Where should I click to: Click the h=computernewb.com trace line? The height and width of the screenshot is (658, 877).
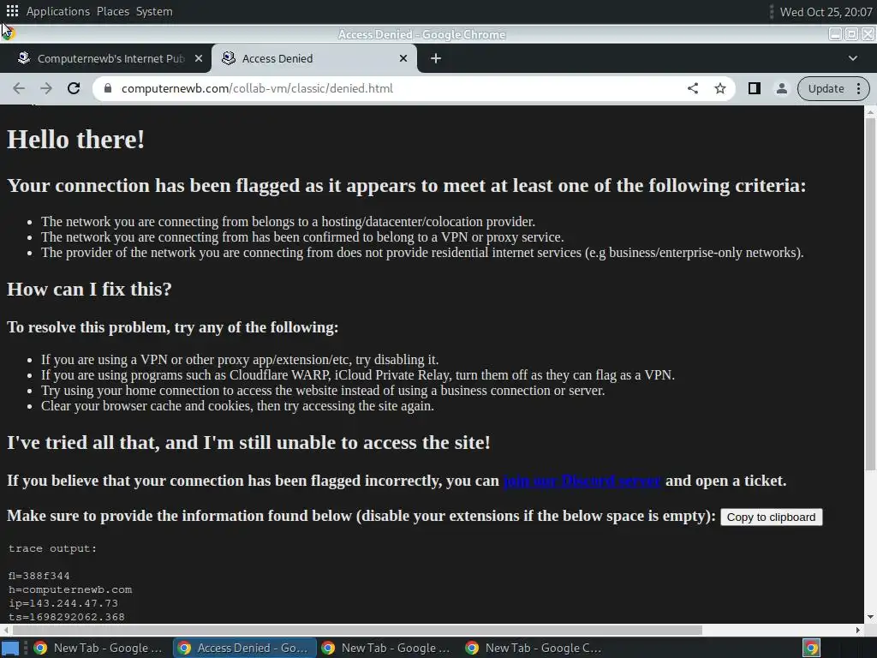[x=70, y=589]
